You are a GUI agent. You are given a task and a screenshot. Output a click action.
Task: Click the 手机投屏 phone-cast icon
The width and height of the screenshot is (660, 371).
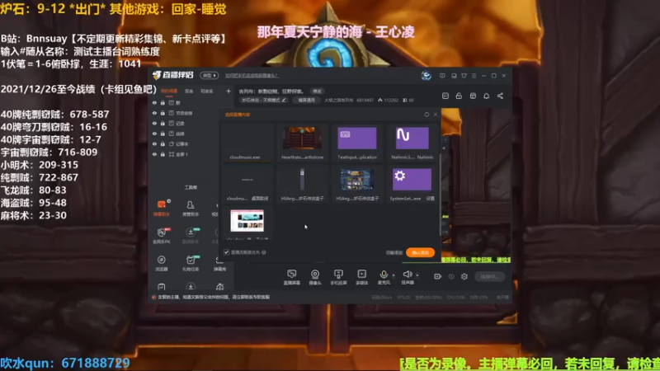pyautogui.click(x=338, y=277)
